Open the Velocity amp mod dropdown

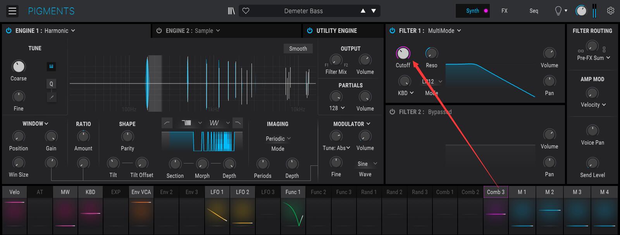(x=593, y=105)
